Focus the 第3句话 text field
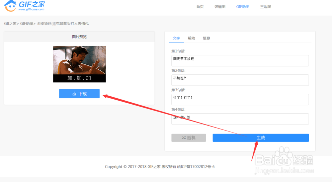 (x=240, y=100)
